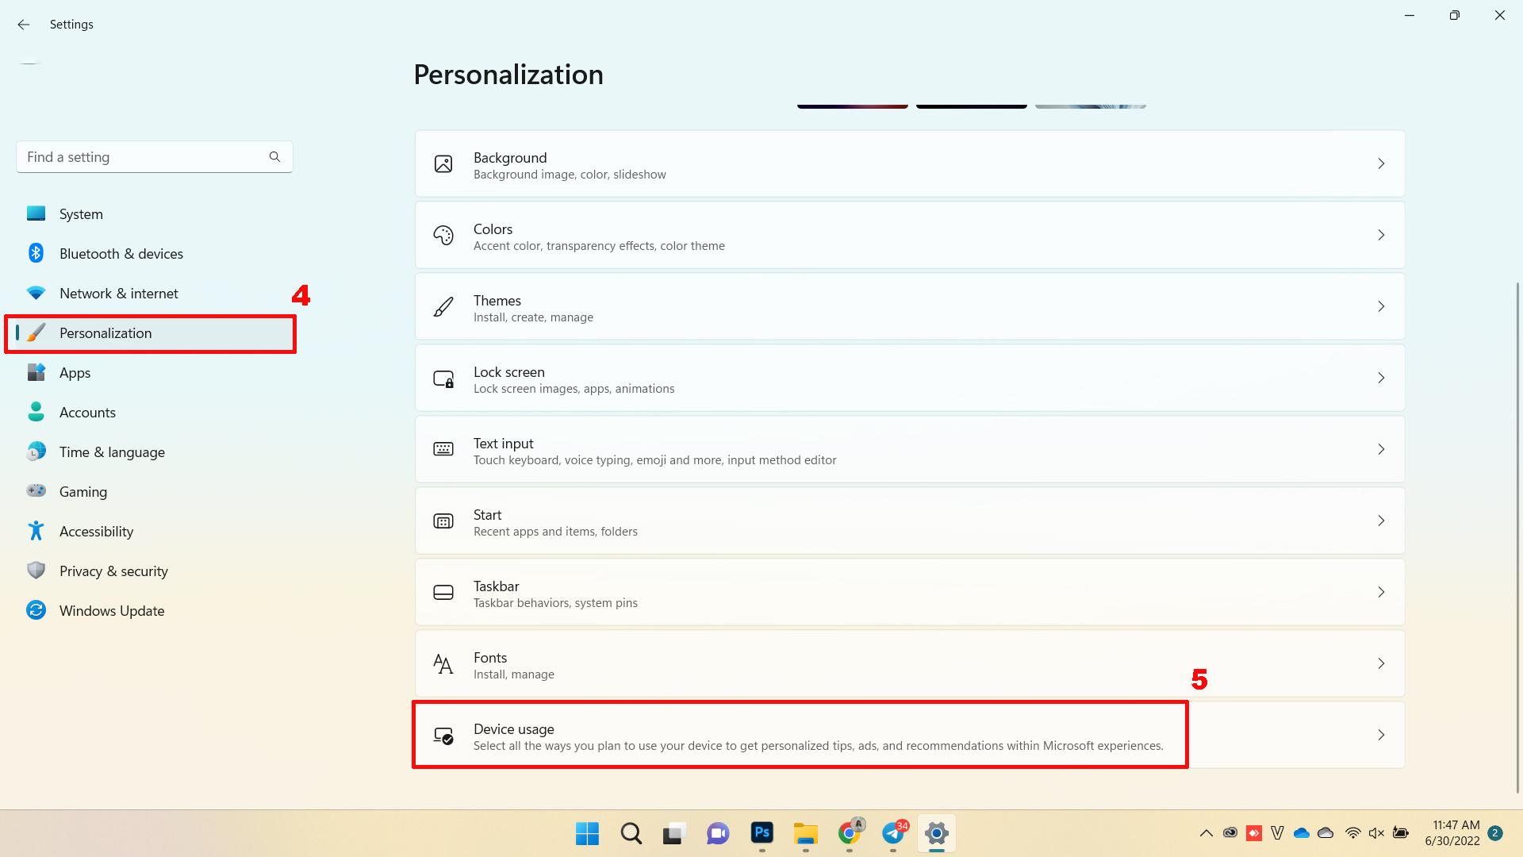
Task: Click the battery icon in system tray
Action: [1401, 833]
